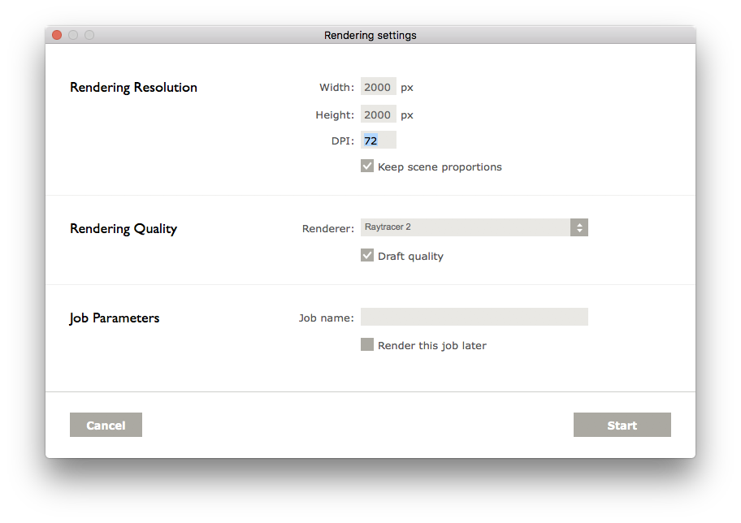Click the grayed-out minimize window button
741x523 pixels.
[73, 35]
